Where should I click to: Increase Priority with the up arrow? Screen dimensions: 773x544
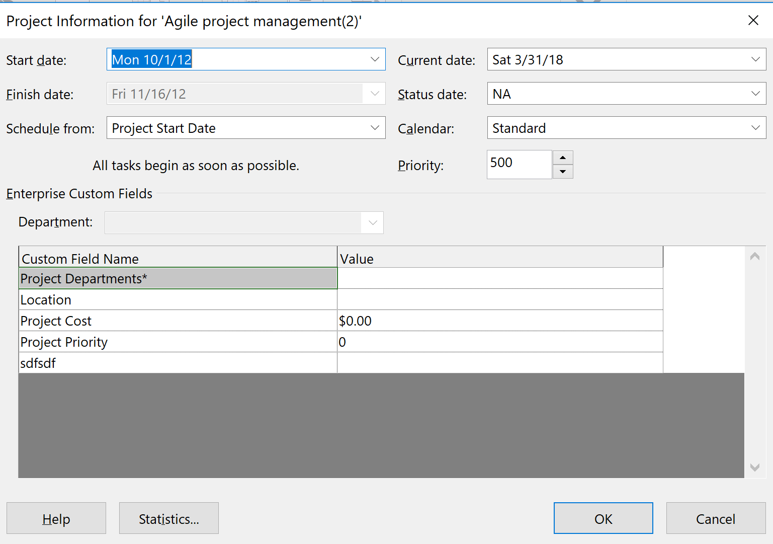coord(563,158)
